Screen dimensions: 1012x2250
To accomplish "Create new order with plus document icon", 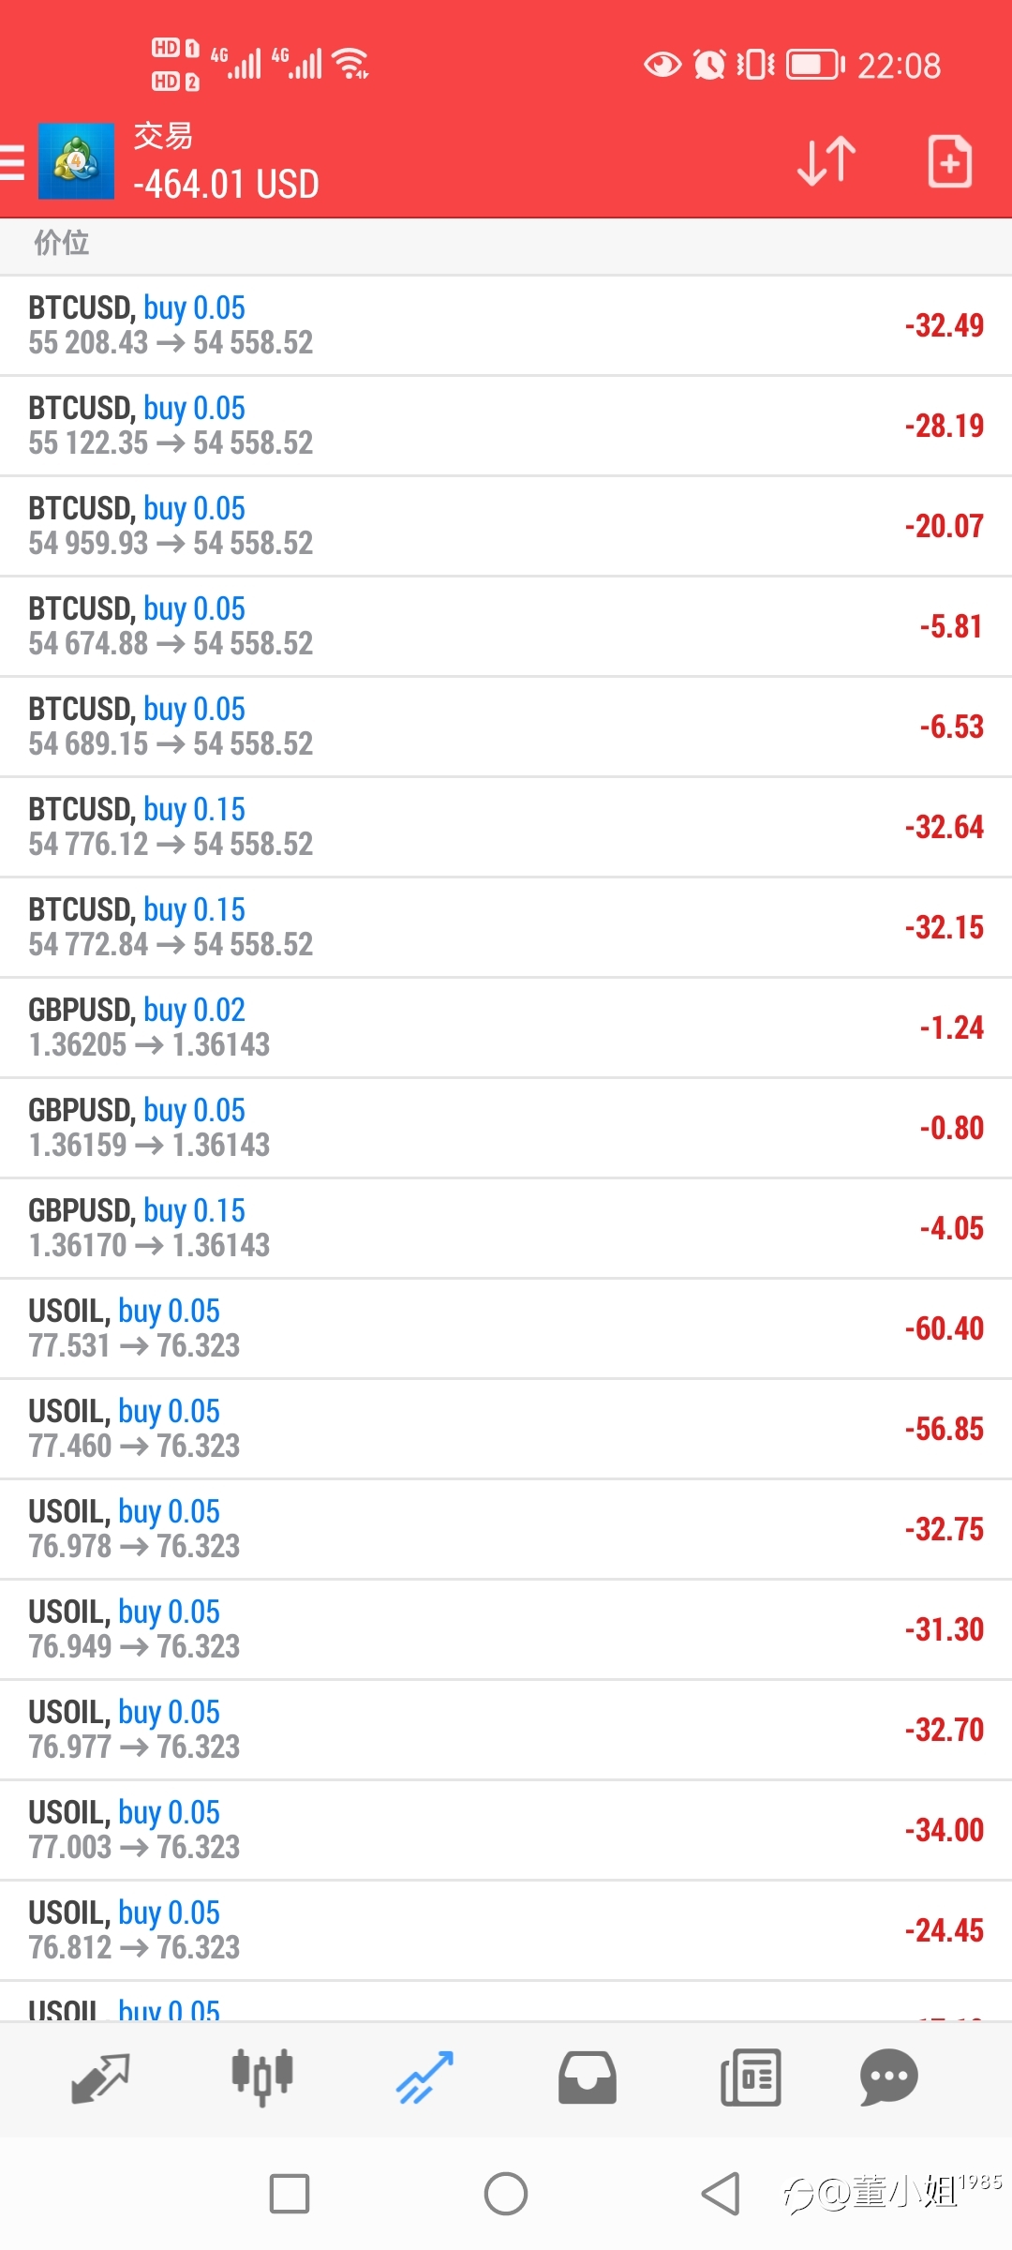I will 949,161.
